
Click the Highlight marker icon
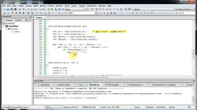tap(107, 13)
